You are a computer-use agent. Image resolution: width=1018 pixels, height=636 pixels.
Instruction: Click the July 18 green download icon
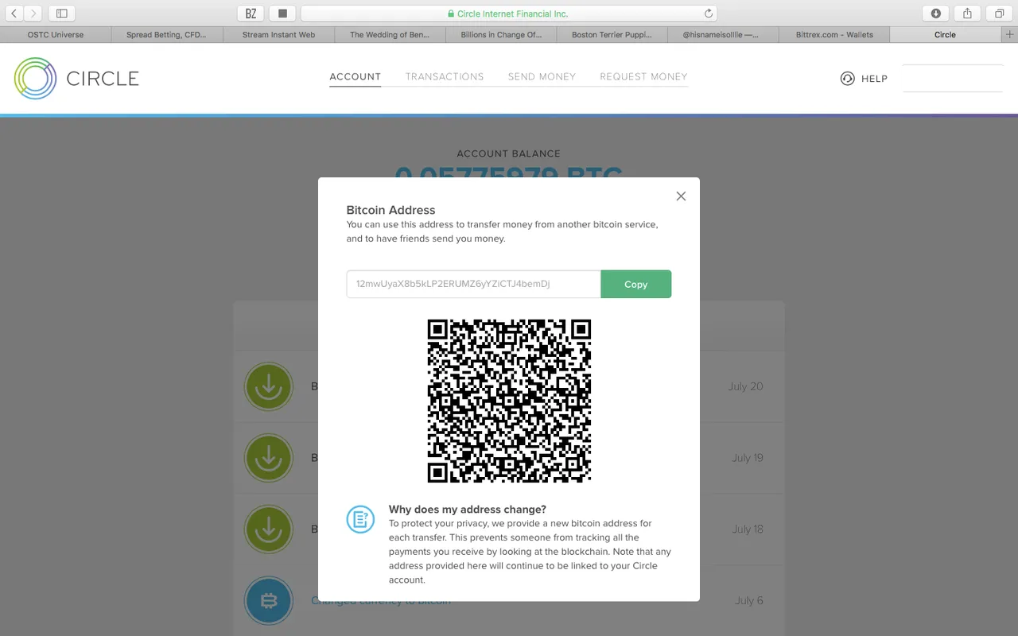point(269,529)
